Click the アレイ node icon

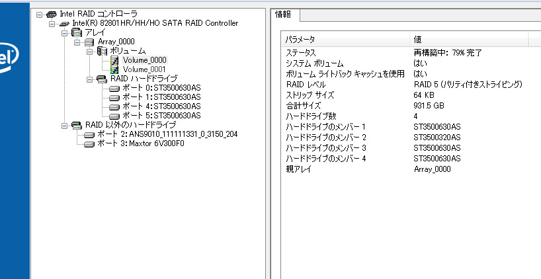point(77,33)
